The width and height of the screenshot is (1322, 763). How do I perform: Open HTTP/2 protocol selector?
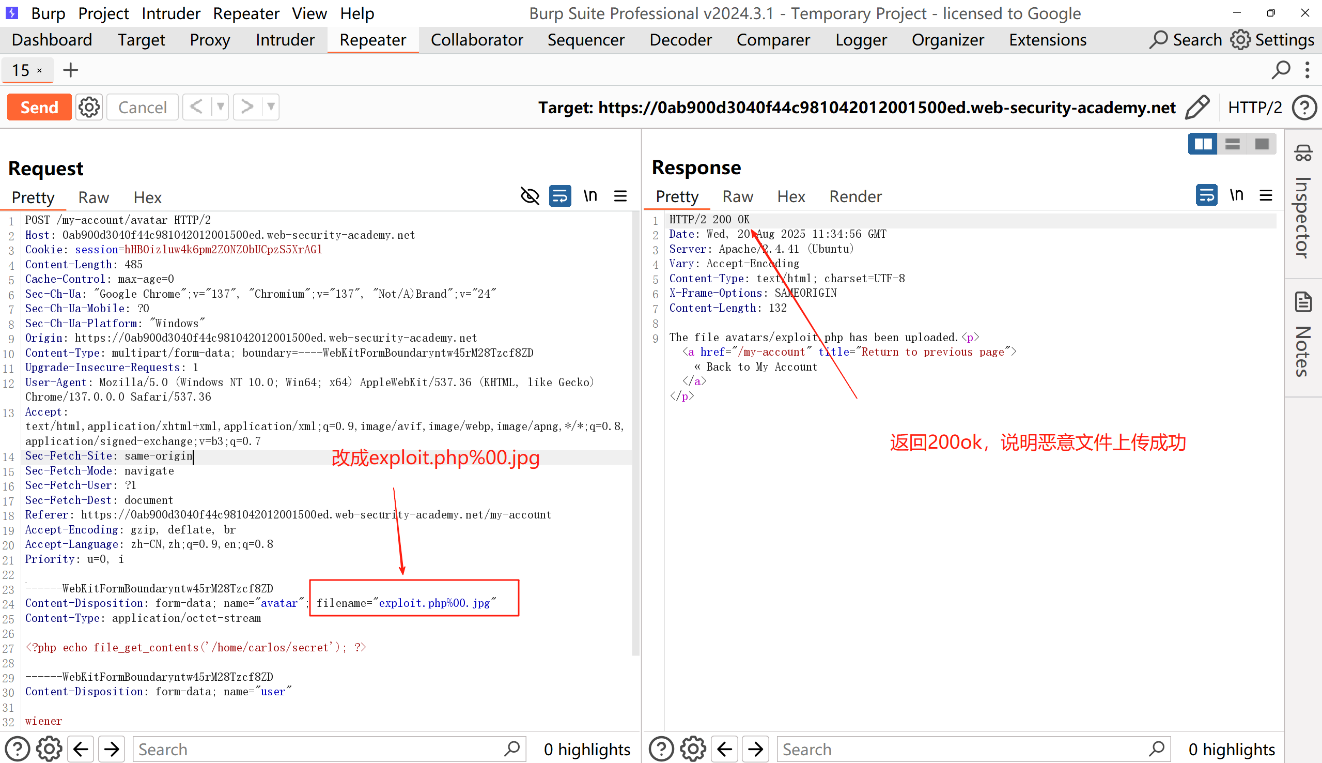pos(1254,108)
